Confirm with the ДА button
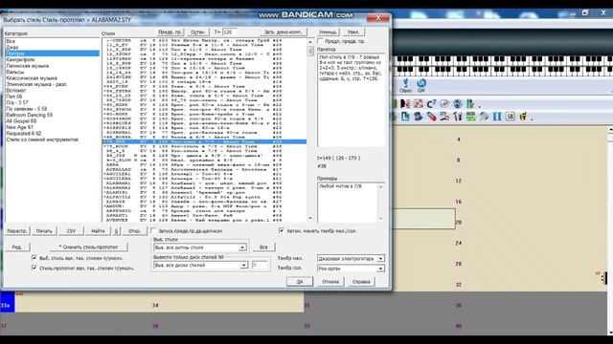 pos(300,282)
